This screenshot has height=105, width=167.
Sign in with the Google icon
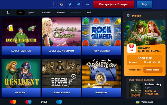(62, 4)
